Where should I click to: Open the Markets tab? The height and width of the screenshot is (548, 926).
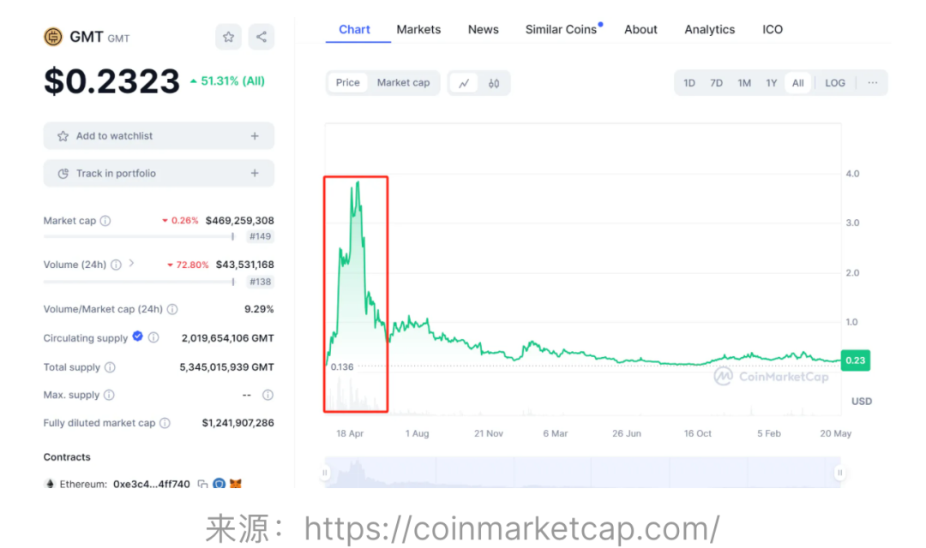[418, 29]
